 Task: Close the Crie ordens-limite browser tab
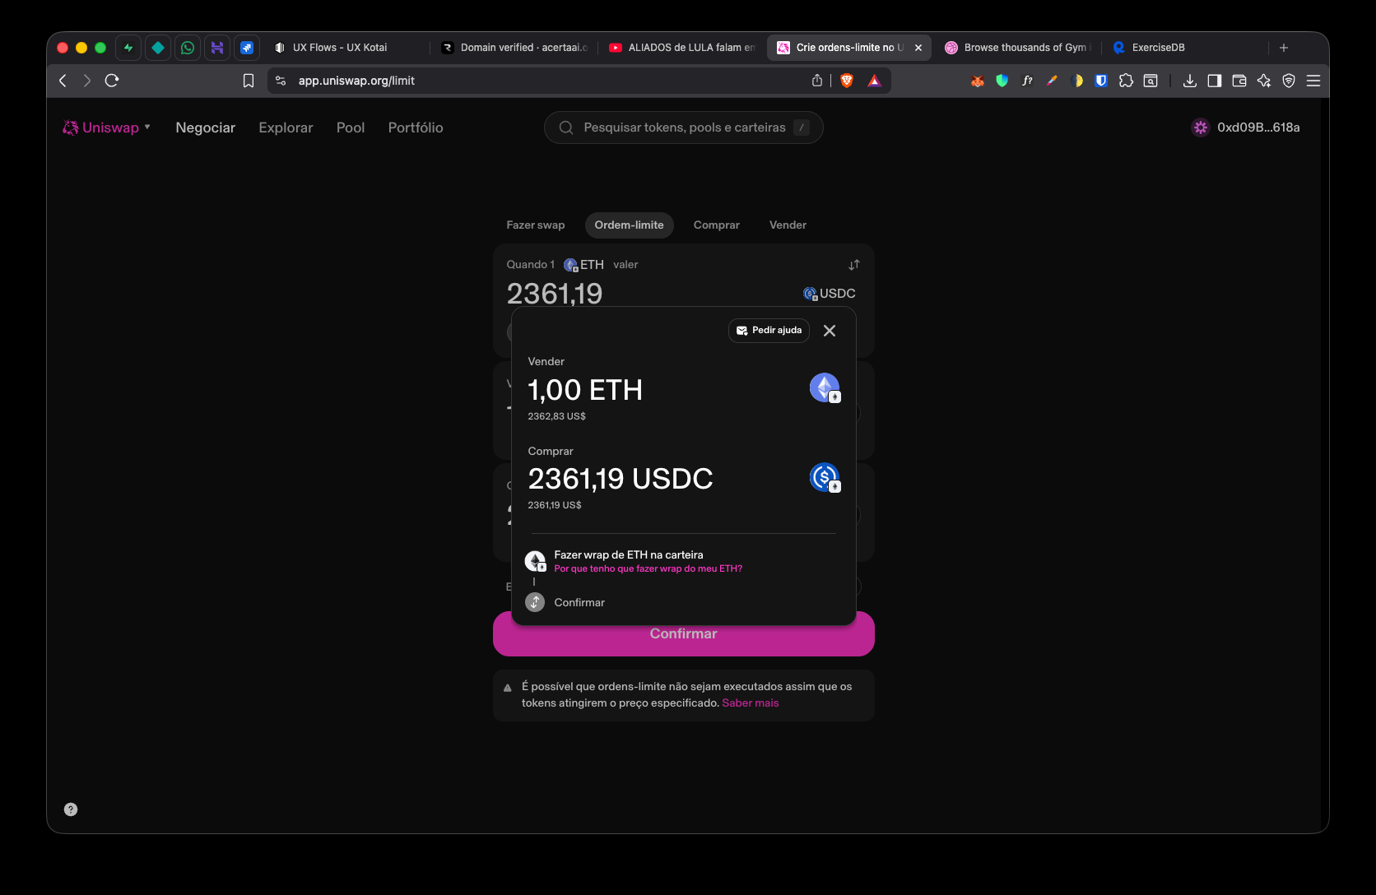click(918, 48)
